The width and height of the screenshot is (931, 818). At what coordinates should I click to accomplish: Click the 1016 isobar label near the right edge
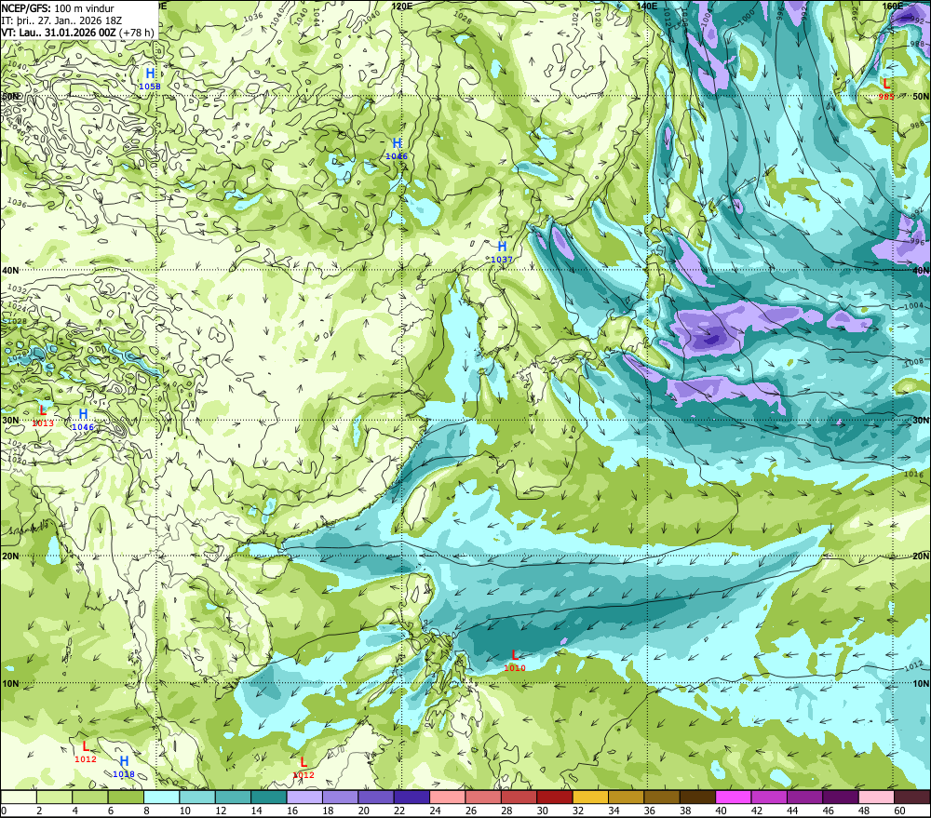914,474
